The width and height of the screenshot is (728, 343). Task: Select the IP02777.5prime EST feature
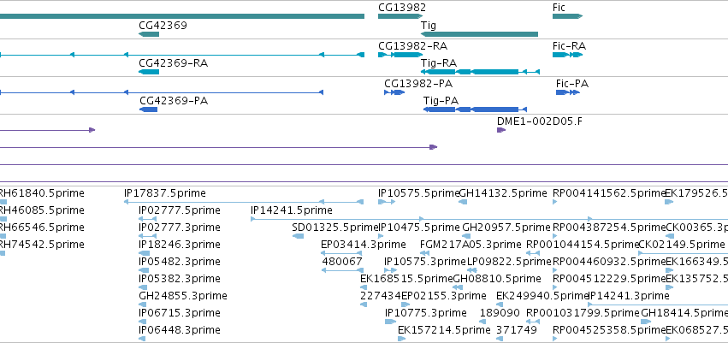pyautogui.click(x=148, y=219)
